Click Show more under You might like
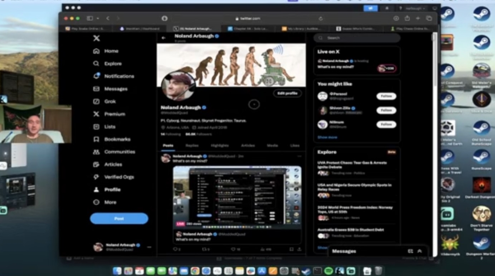This screenshot has width=495, height=276. [327, 137]
